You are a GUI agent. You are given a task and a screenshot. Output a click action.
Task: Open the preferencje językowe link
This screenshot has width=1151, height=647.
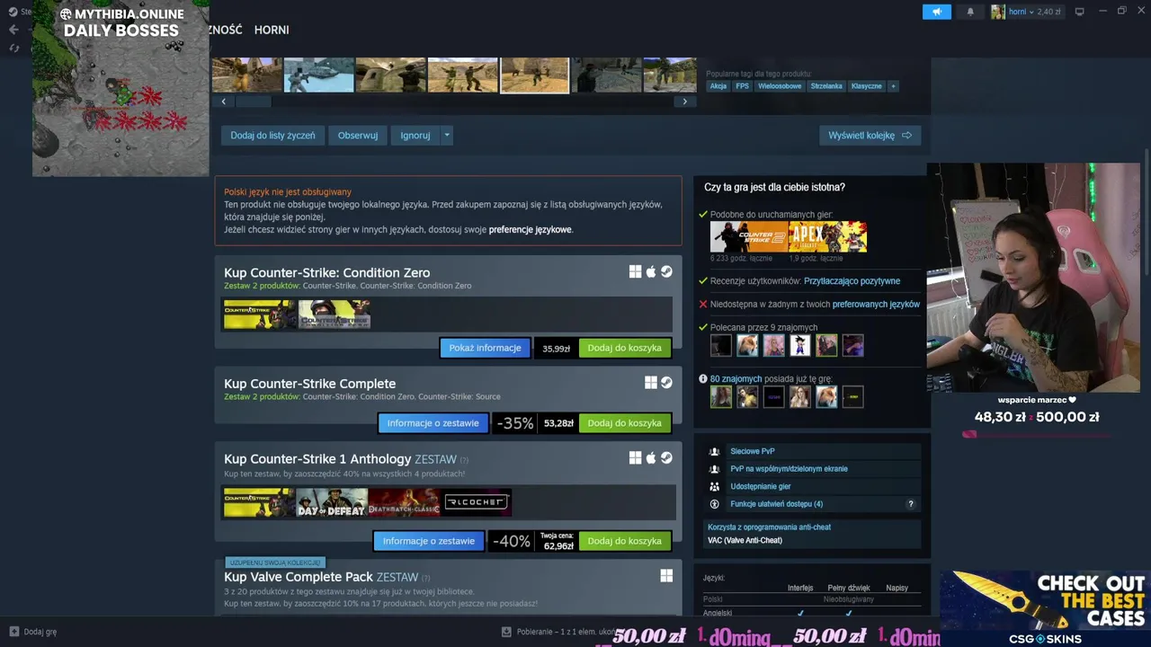[530, 230]
